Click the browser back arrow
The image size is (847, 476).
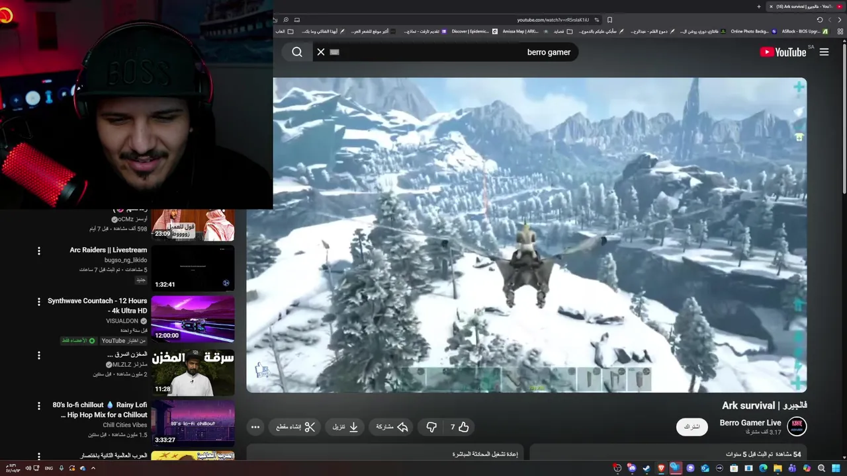840,20
